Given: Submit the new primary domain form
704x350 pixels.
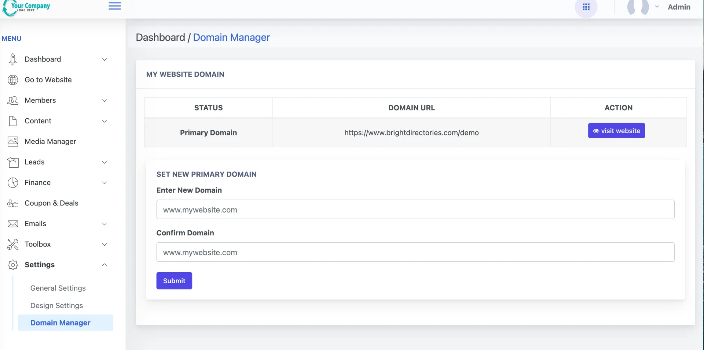Looking at the screenshot, I should point(174,281).
